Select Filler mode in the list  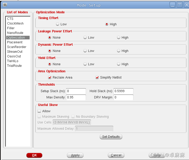18,28
